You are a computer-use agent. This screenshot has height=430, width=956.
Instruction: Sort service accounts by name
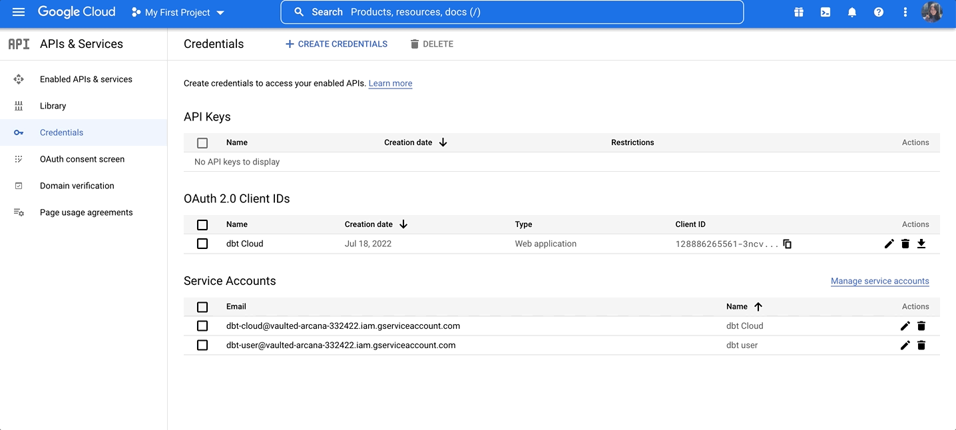click(744, 307)
